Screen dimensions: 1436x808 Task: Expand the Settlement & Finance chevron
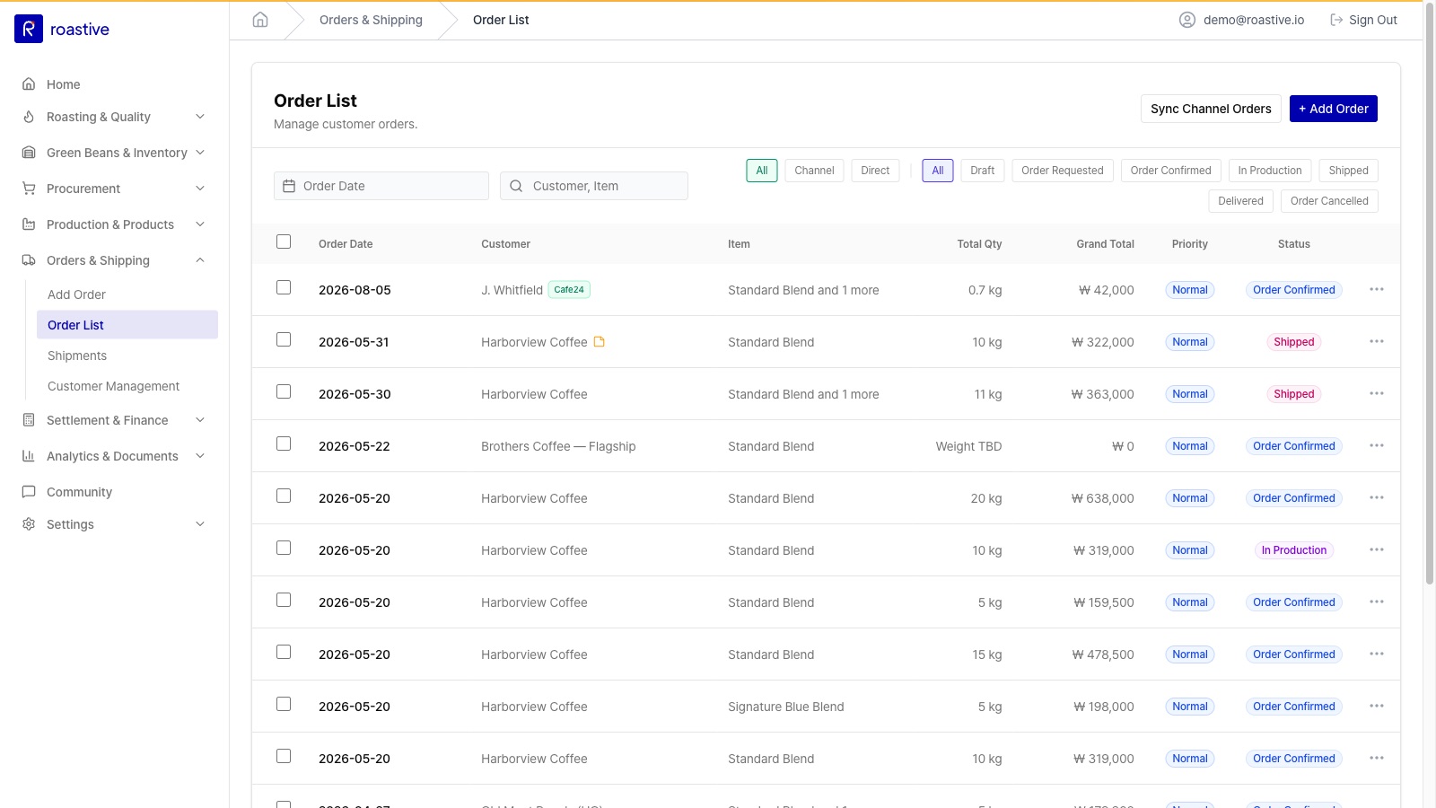(200, 420)
